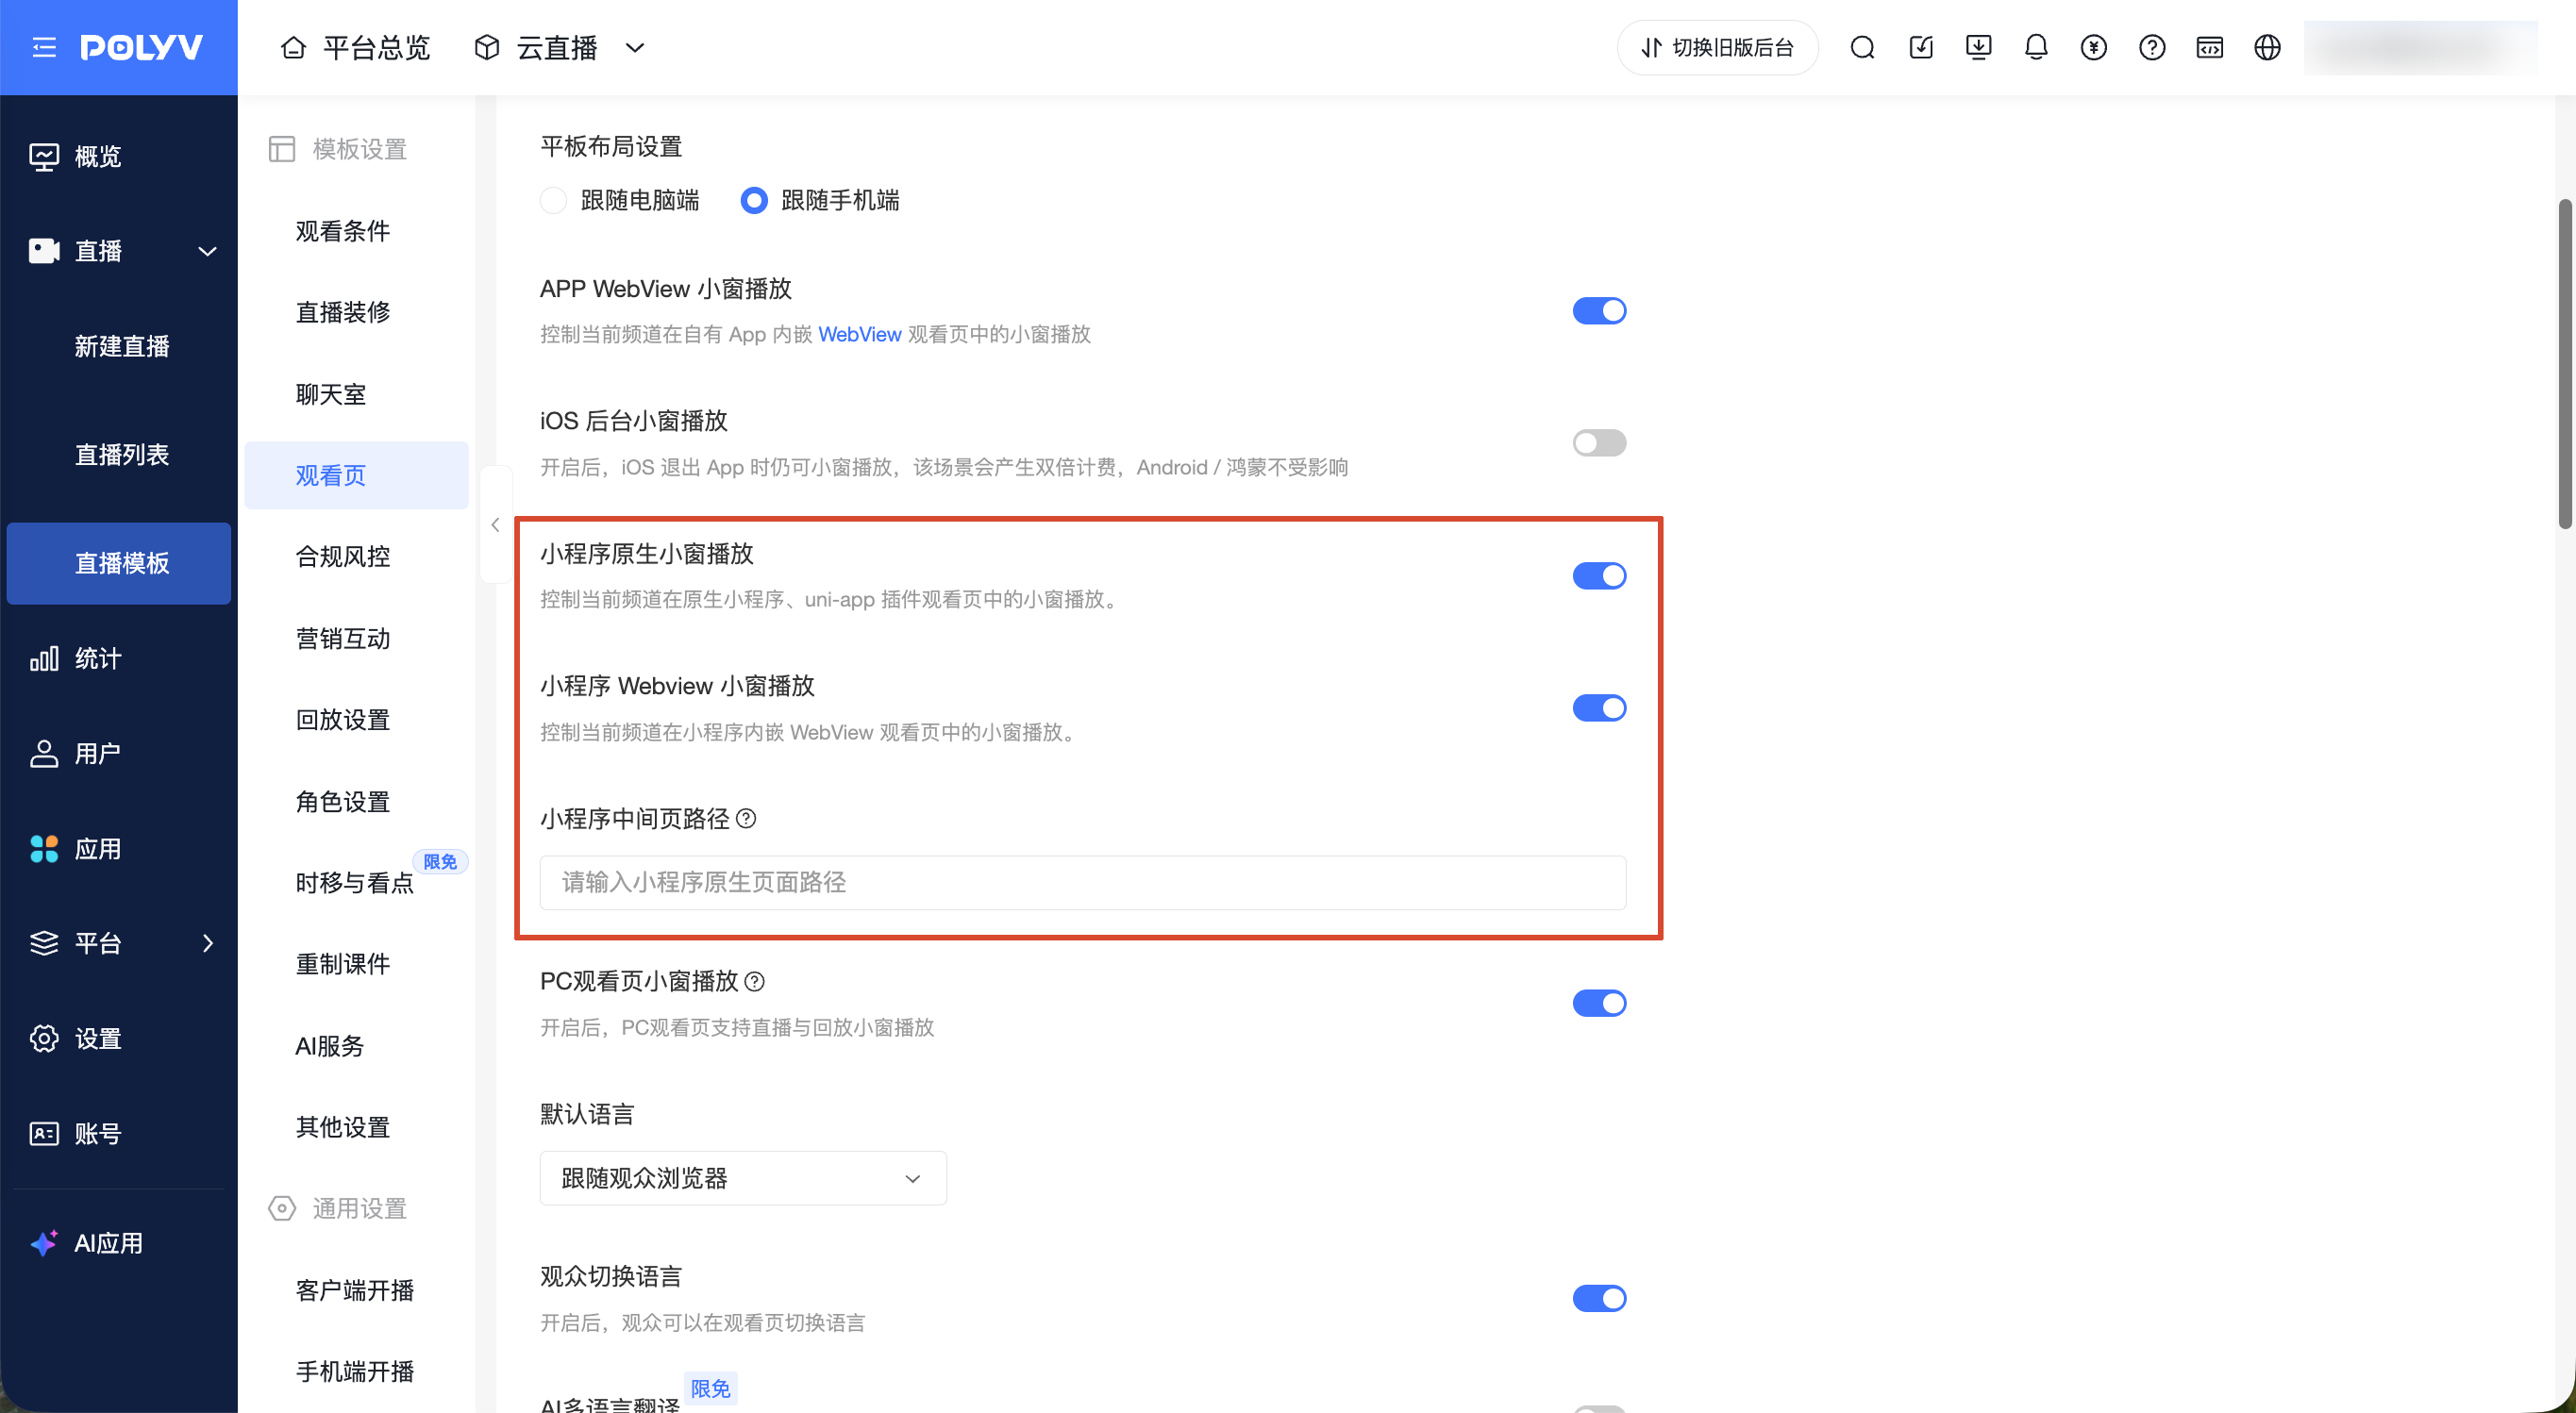This screenshot has height=1413, width=2576.
Task: Click 切换旧版后台 button
Action: click(x=1717, y=47)
